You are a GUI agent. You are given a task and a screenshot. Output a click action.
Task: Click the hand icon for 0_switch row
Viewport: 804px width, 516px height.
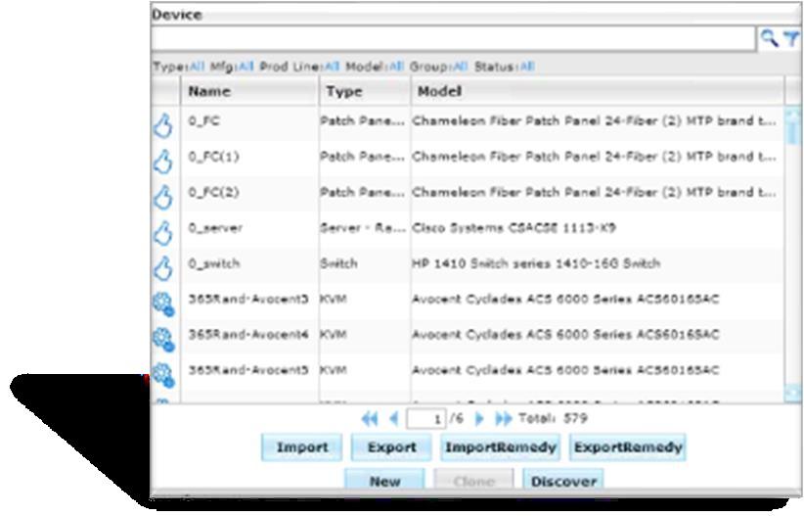163,268
